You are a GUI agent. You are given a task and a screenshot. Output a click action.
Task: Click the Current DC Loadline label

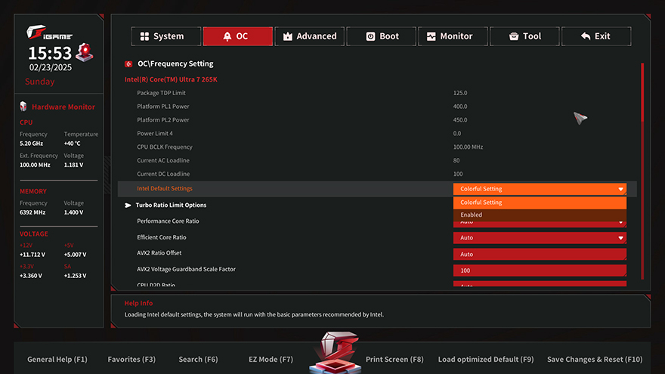pyautogui.click(x=163, y=174)
